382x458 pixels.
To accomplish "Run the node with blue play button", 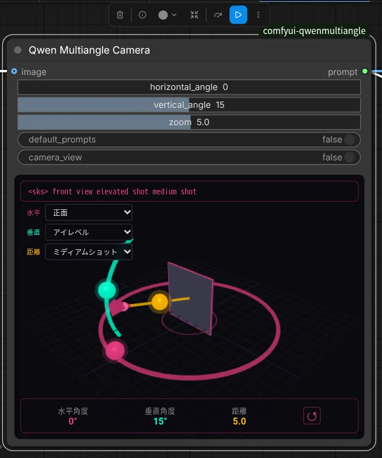I will tap(238, 14).
